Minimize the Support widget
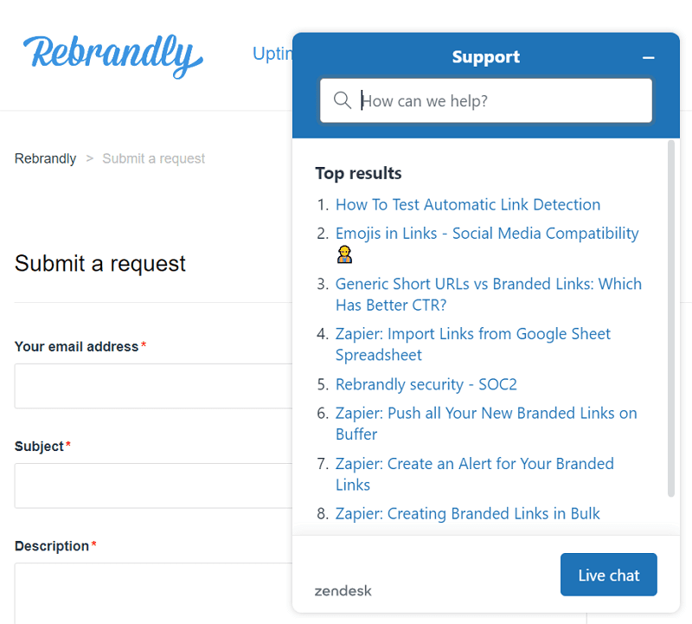This screenshot has height=624, width=692. (x=649, y=58)
